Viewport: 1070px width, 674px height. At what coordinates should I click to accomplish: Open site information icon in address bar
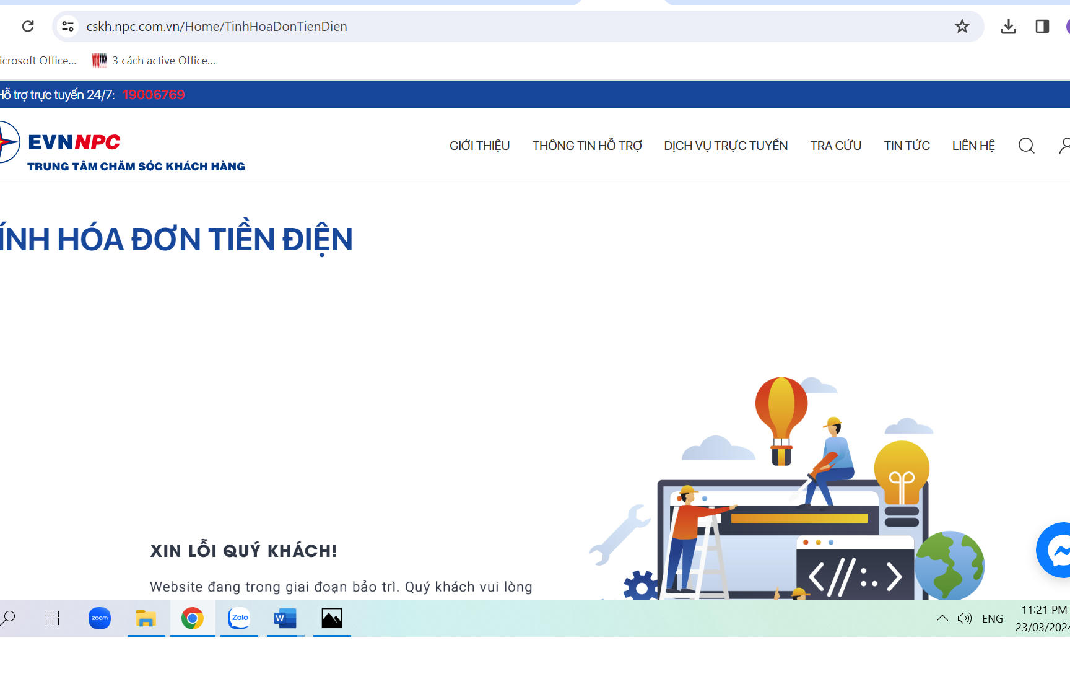click(67, 26)
